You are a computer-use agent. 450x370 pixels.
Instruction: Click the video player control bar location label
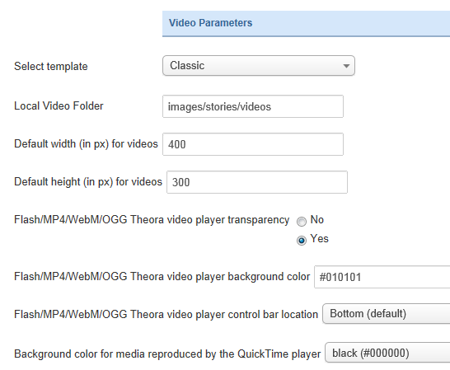[166, 314]
